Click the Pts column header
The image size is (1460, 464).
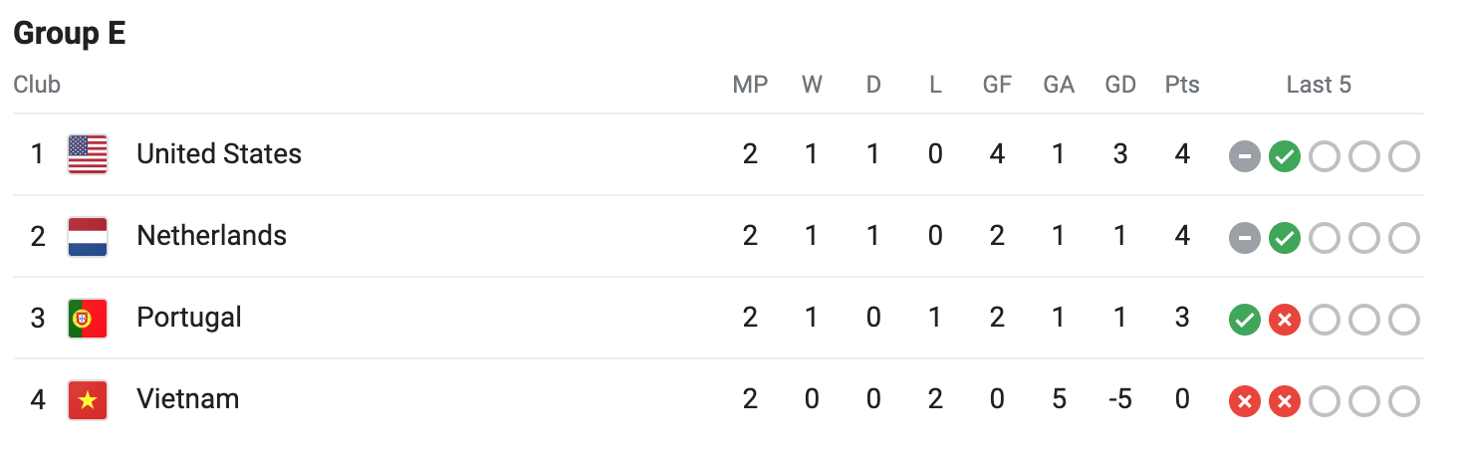point(1182,85)
